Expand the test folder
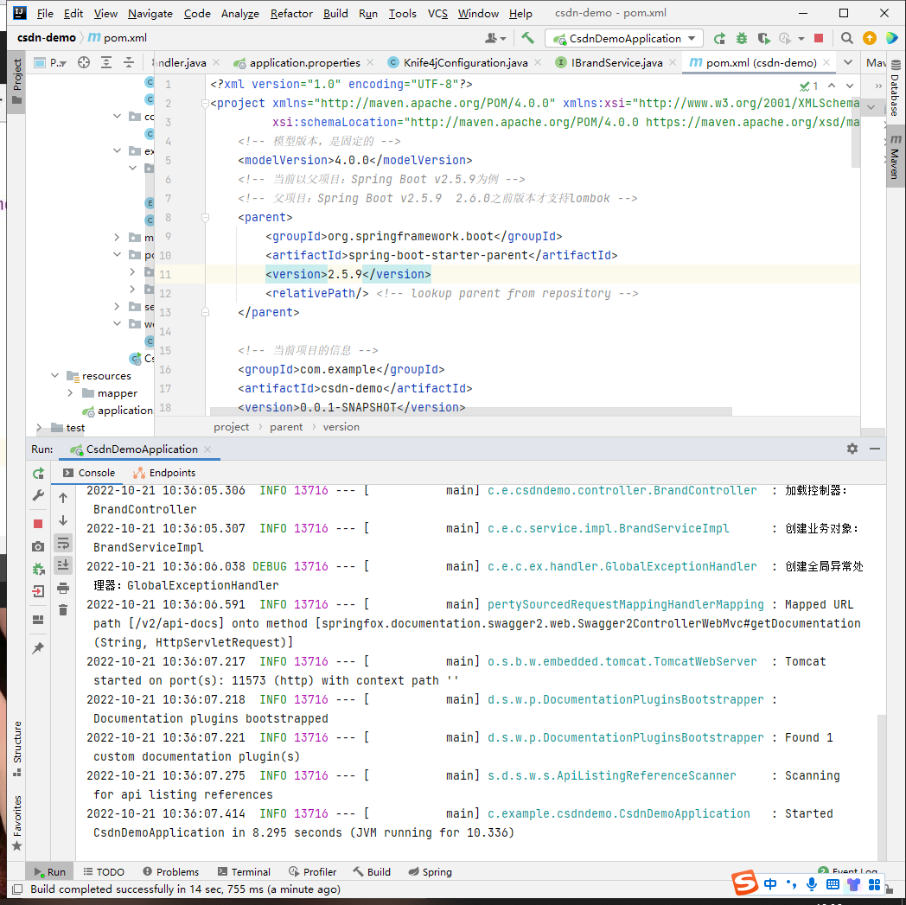This screenshot has height=905, width=906. click(39, 427)
